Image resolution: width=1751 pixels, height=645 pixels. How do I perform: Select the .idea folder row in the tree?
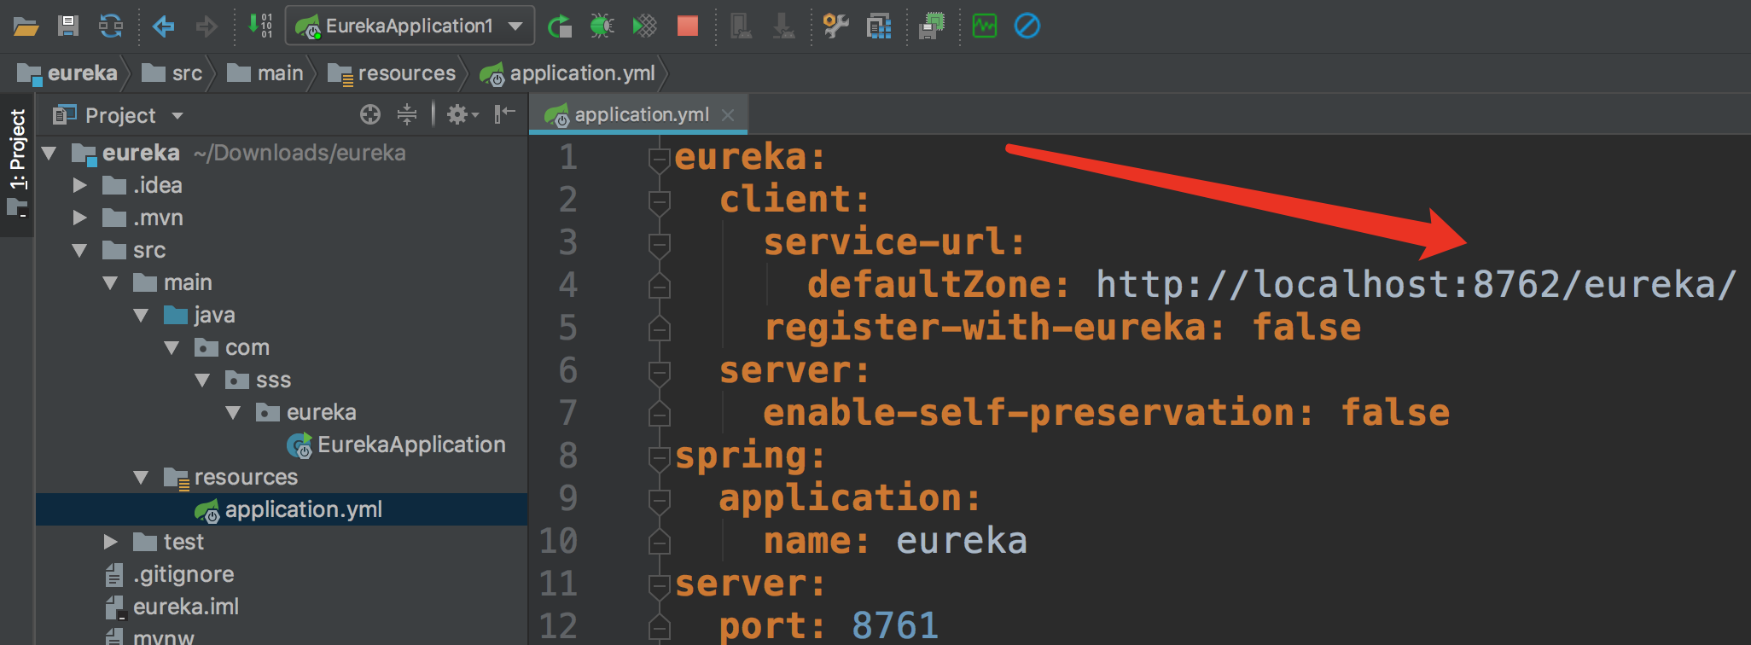point(282,185)
